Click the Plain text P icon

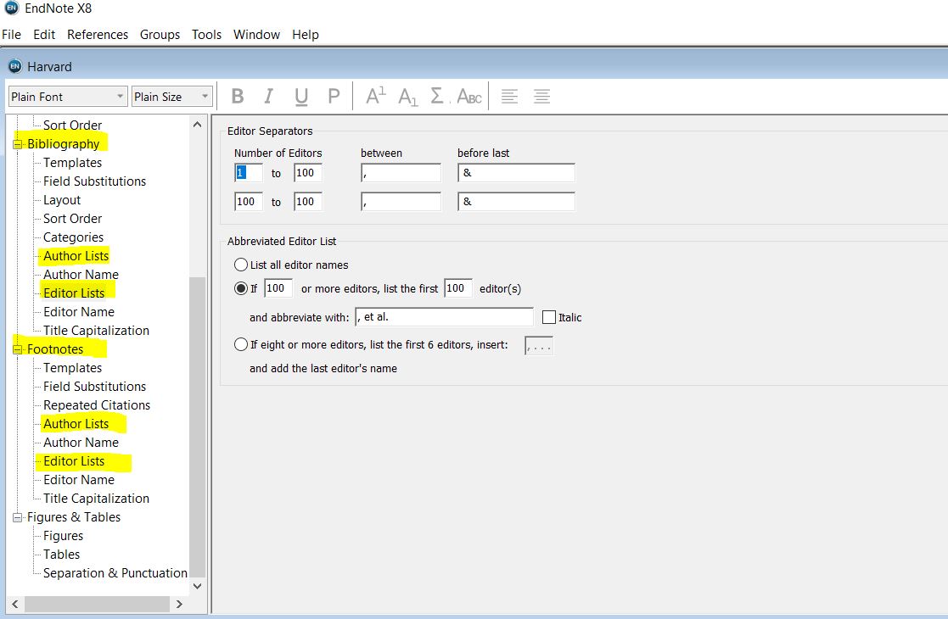334,96
